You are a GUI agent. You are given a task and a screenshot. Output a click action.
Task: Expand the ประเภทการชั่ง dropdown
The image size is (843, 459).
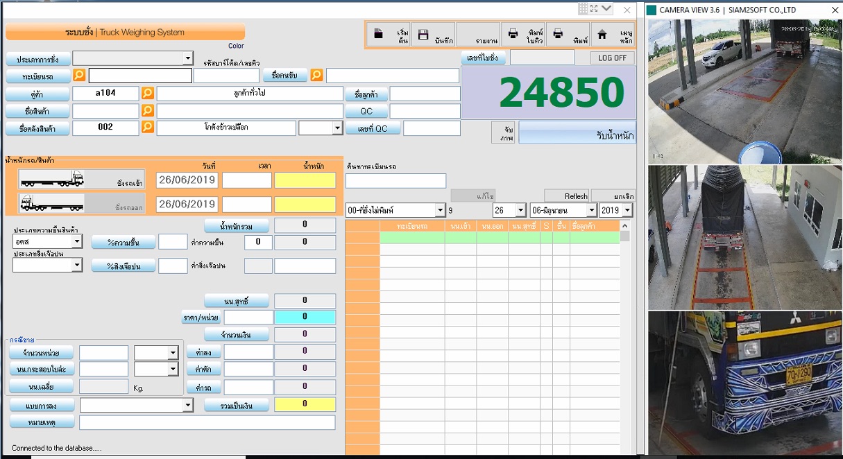click(187, 58)
